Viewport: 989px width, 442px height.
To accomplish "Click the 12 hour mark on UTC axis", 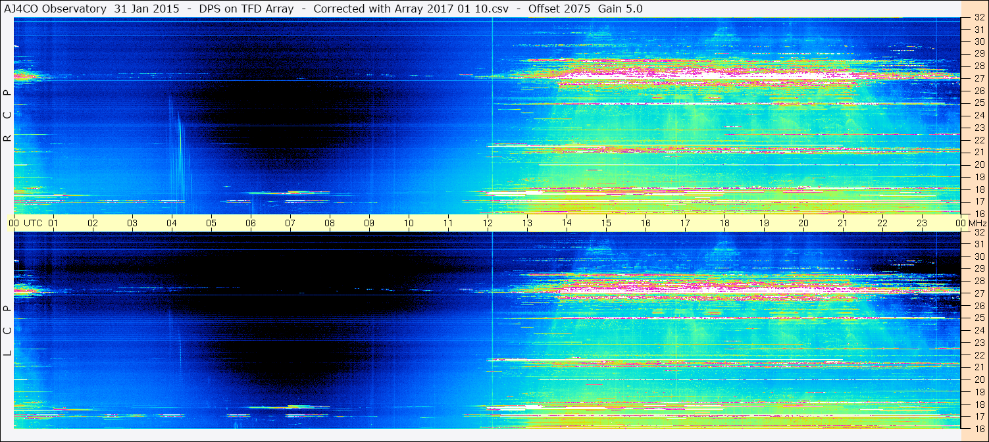I will point(488,223).
